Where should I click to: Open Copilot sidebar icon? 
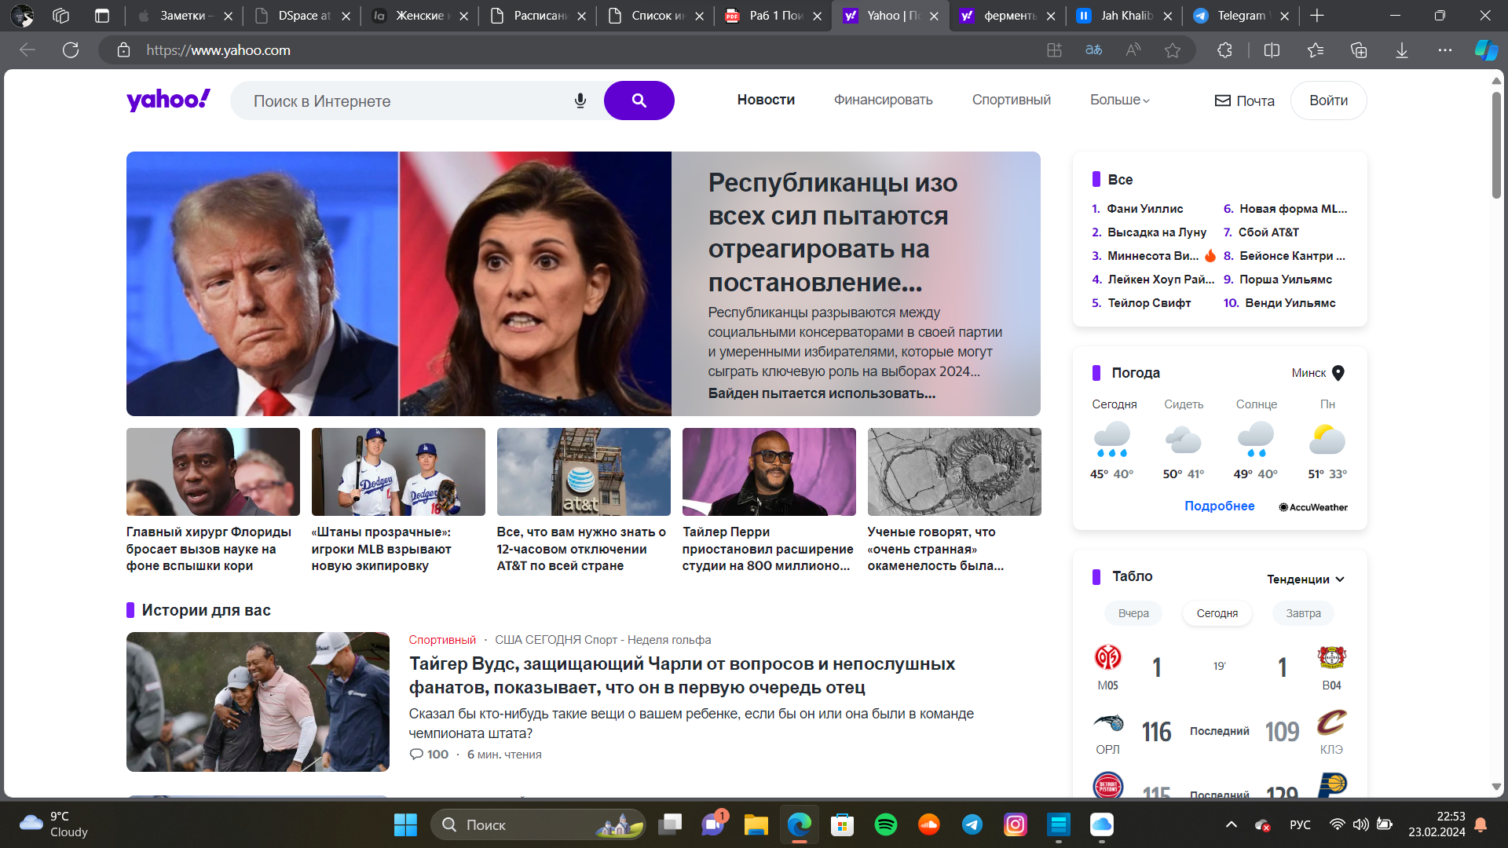click(x=1486, y=50)
